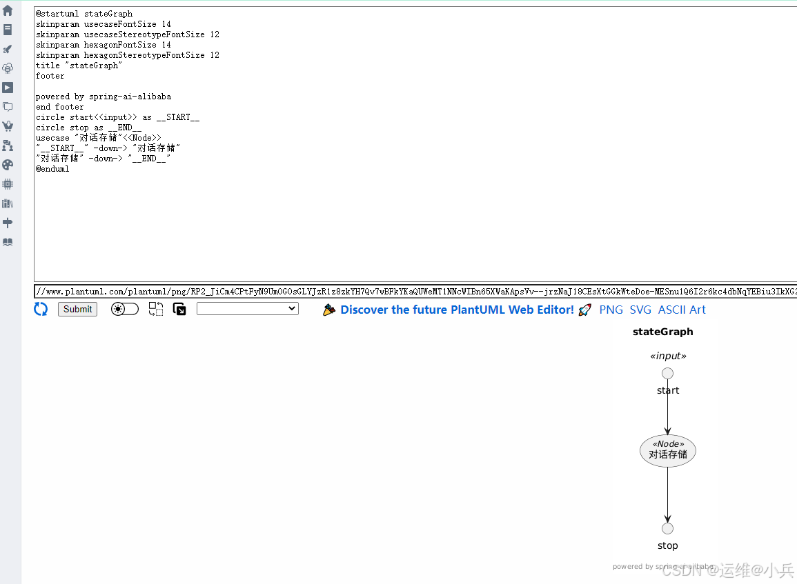Click the 'end footer' code line

[59, 107]
